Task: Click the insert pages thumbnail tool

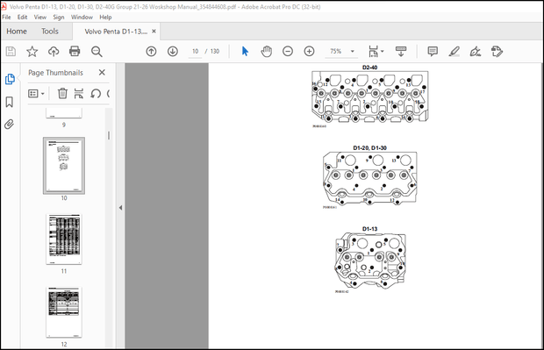Action: 79,94
